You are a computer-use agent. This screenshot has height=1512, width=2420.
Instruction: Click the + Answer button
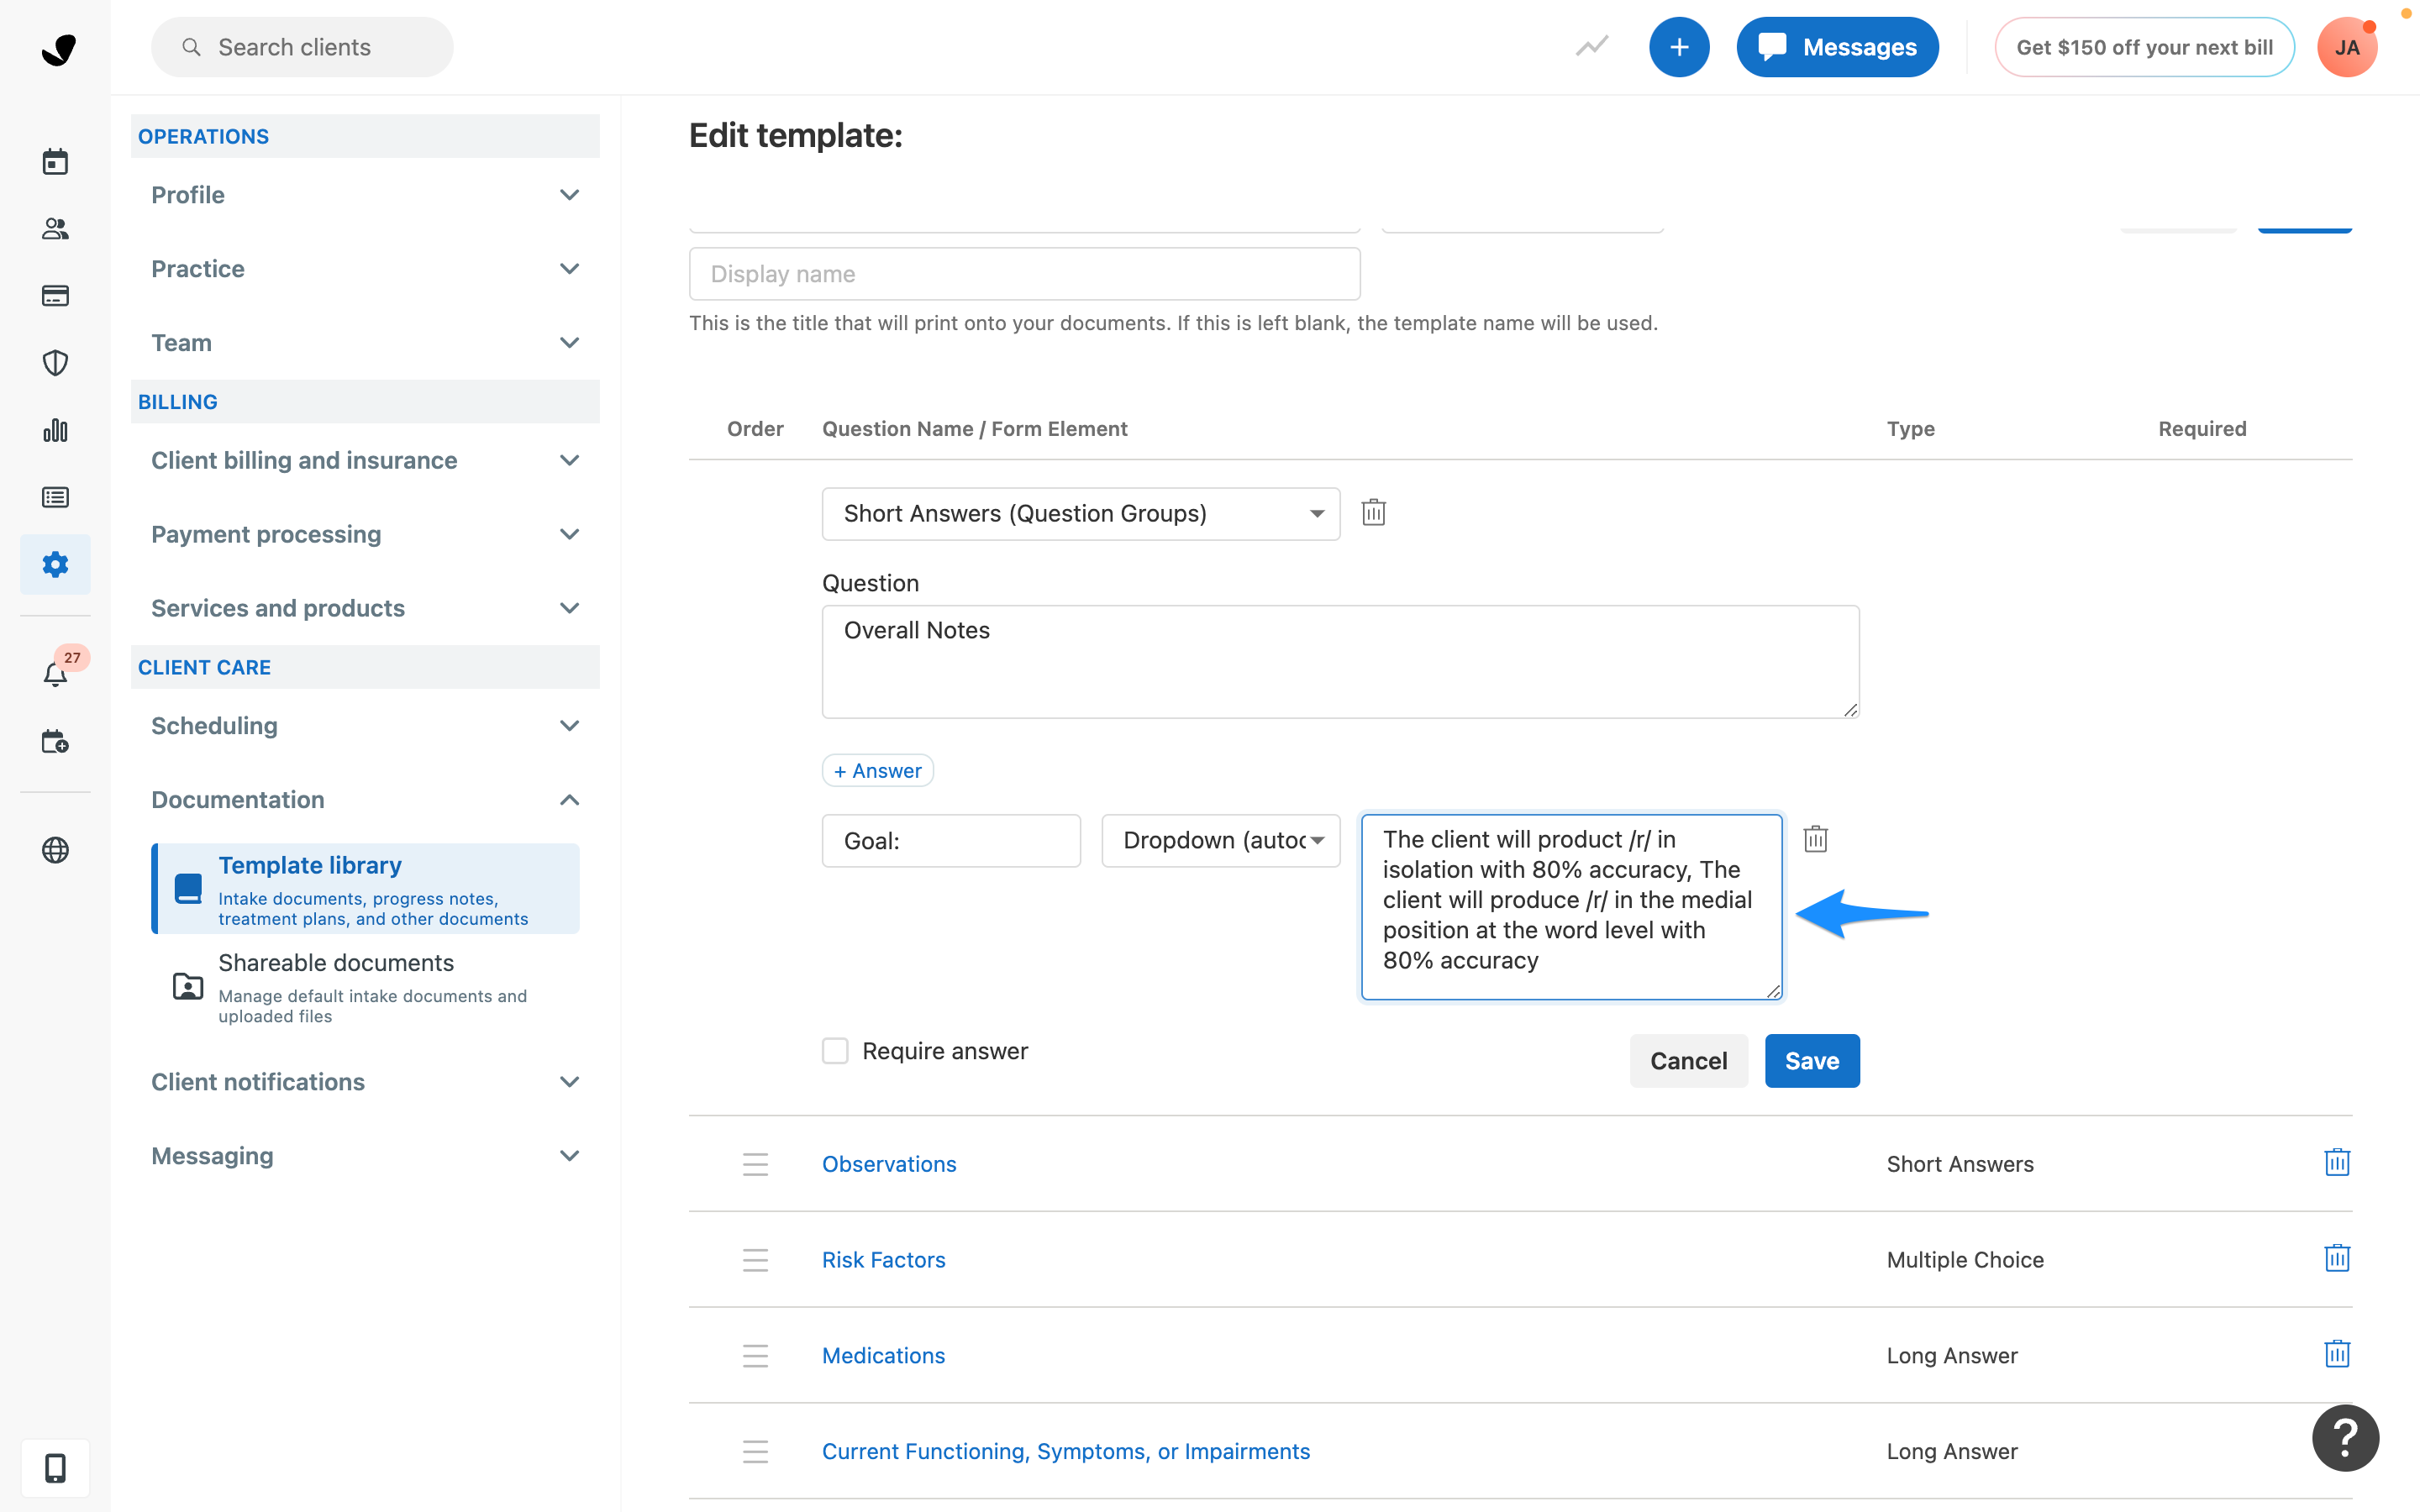(x=877, y=770)
